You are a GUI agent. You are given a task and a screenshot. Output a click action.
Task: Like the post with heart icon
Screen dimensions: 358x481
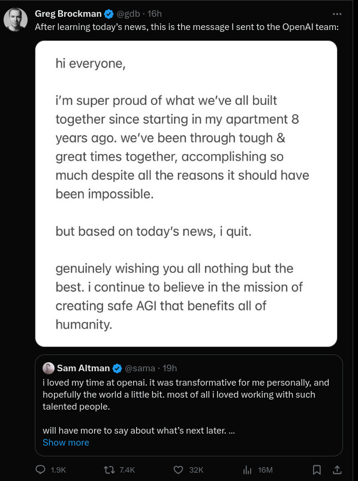[178, 470]
